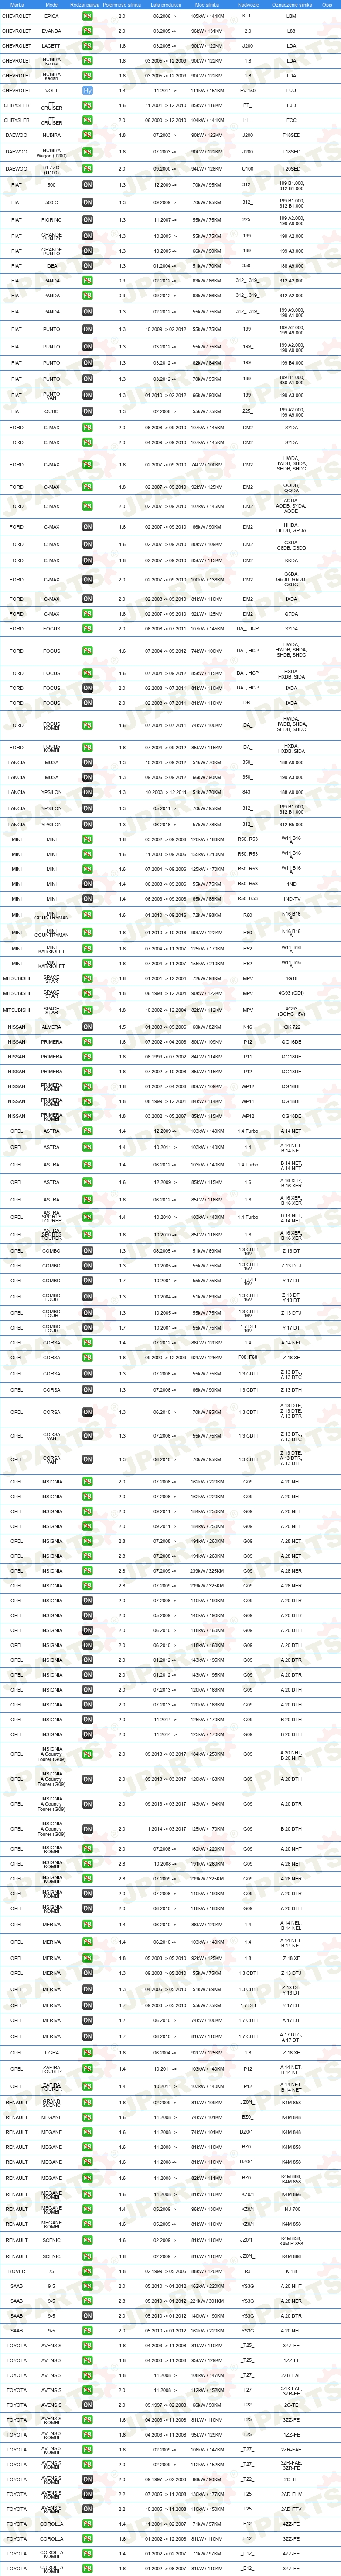341x2576 pixels.
Task: Click the H4J 700 engine code cell
Action: [x=291, y=2209]
